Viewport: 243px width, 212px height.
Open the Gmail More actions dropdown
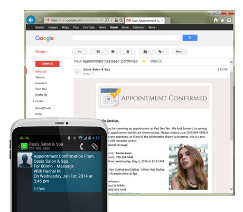[x=180, y=51]
